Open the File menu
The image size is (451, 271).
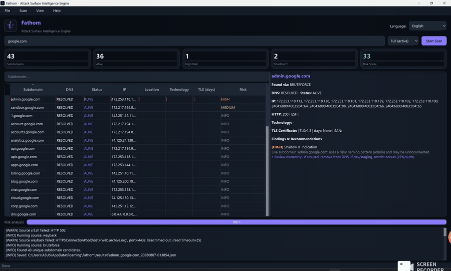(8, 11)
